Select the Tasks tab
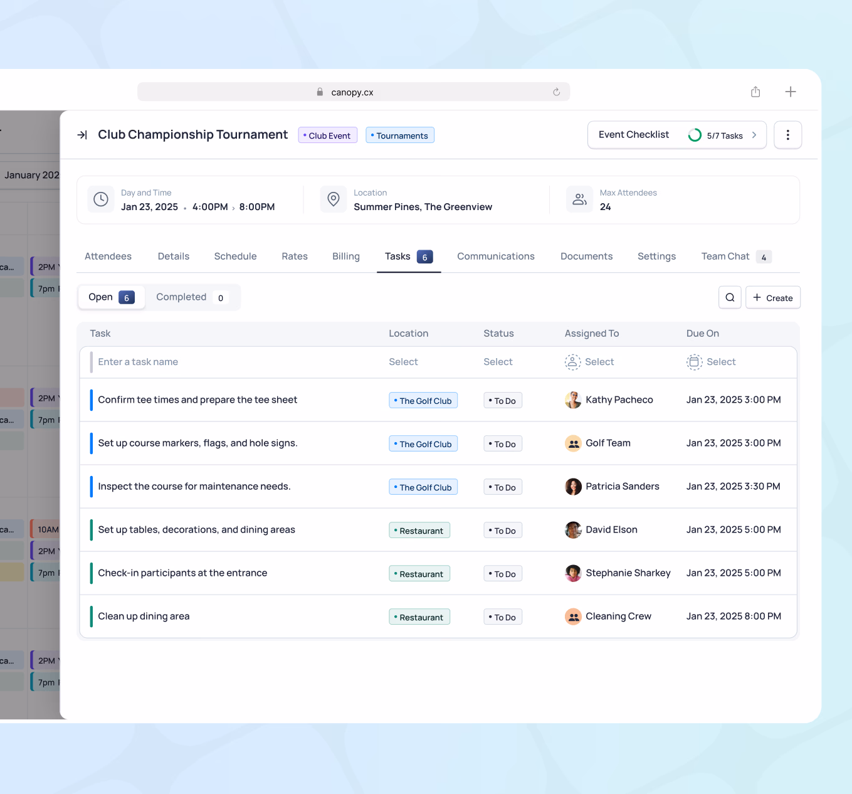Image resolution: width=852 pixels, height=794 pixels. 409,257
